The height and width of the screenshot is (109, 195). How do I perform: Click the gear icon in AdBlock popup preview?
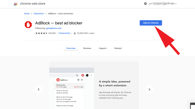coord(82,80)
